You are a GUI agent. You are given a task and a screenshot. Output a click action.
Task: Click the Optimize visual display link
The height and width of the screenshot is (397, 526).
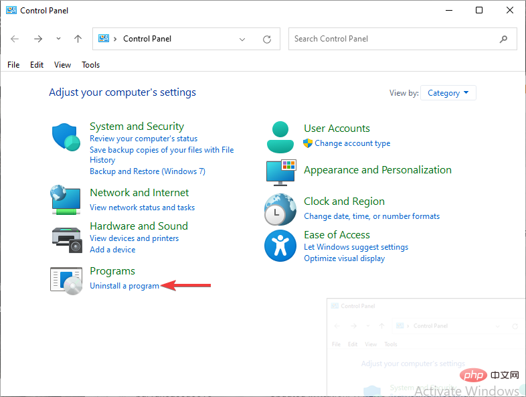point(344,258)
